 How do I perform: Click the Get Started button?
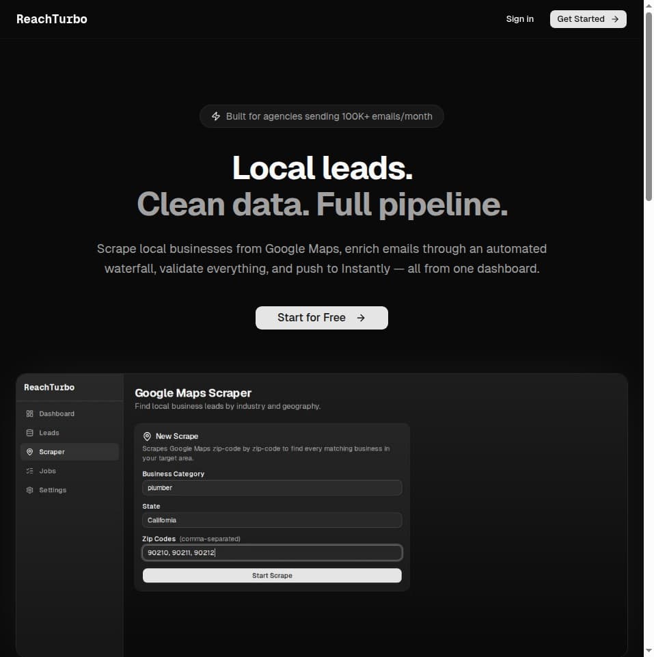588,19
